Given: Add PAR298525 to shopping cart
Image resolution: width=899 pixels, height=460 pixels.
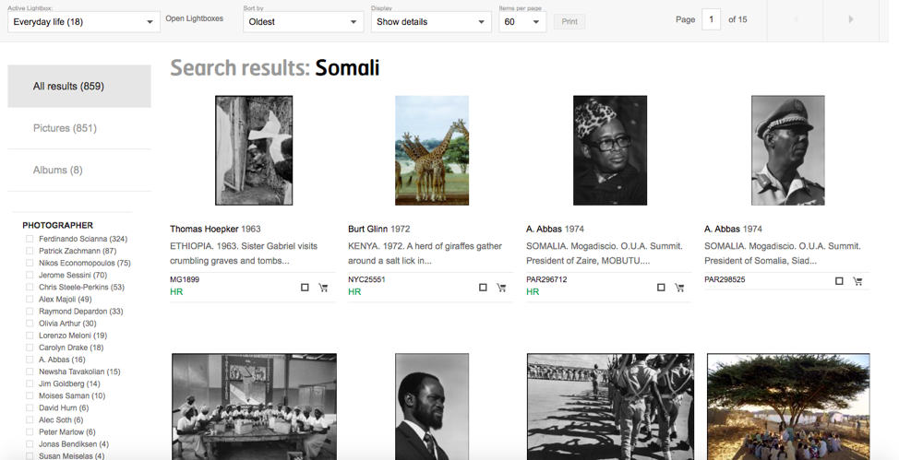Looking at the screenshot, I should click(857, 281).
